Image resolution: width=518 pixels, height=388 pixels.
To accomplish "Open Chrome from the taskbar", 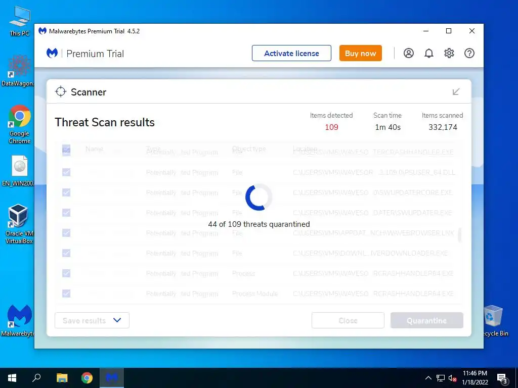I will tap(87, 378).
